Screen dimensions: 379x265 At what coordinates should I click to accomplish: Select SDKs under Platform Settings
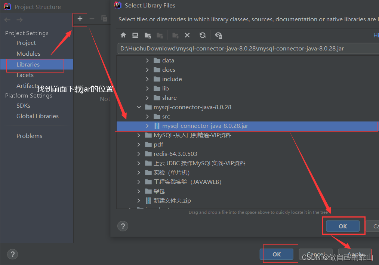point(23,106)
